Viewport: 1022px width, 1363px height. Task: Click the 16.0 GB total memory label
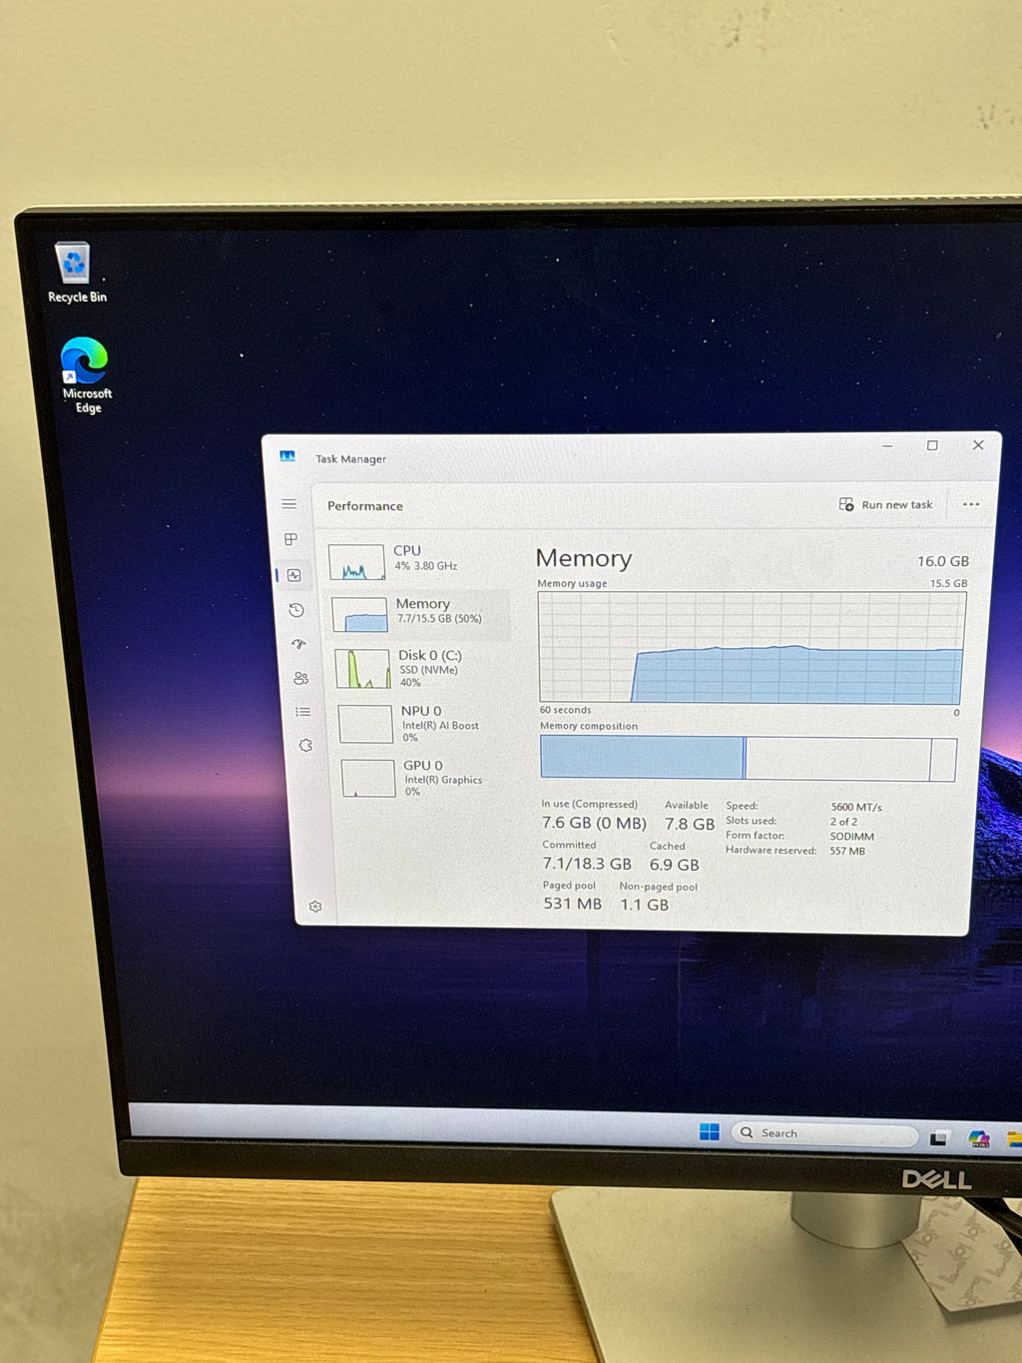click(943, 561)
